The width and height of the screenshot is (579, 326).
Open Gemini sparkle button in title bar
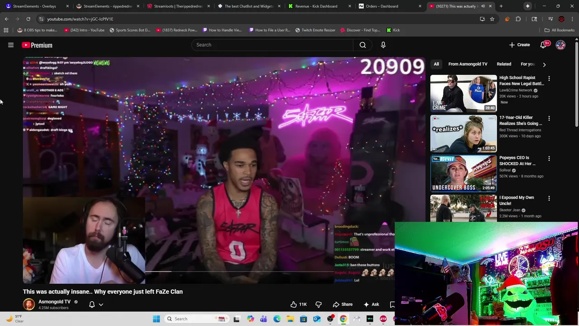(x=528, y=6)
